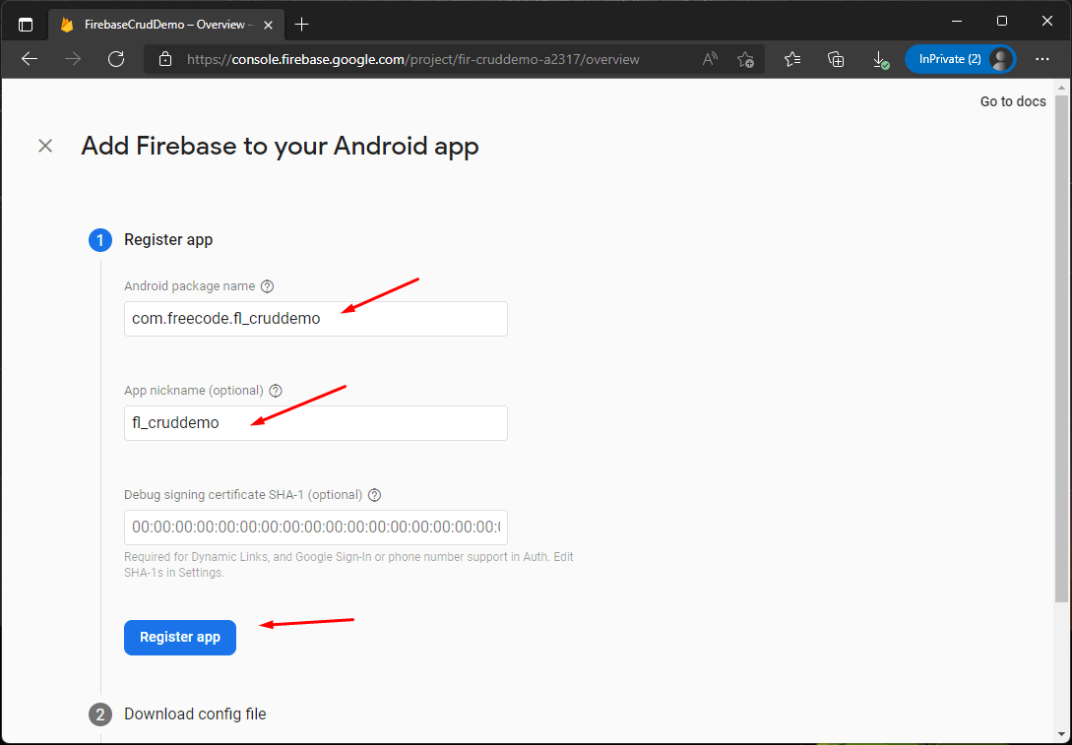Click the InPrivate profile badge
The image size is (1072, 745).
click(x=960, y=59)
